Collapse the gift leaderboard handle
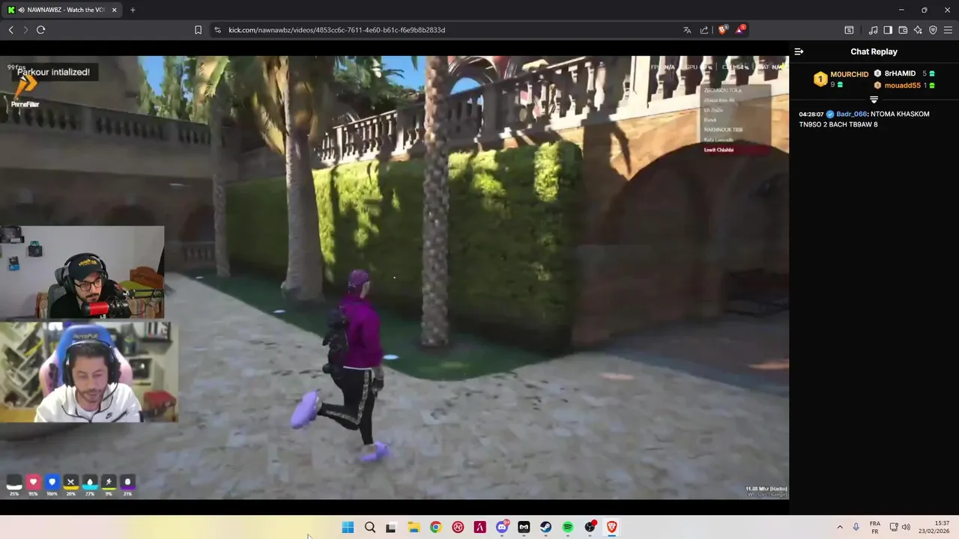The width and height of the screenshot is (959, 539). (874, 100)
